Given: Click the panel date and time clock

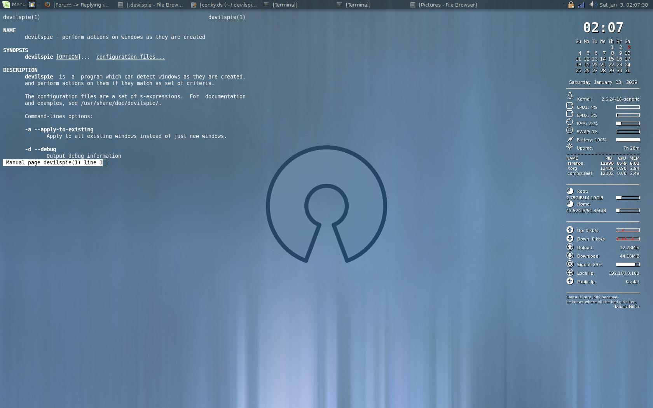Looking at the screenshot, I should coord(623,5).
